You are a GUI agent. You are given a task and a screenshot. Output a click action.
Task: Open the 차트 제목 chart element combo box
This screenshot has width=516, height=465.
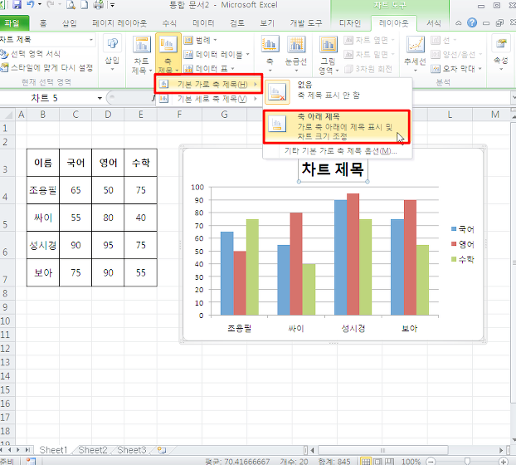click(47, 40)
